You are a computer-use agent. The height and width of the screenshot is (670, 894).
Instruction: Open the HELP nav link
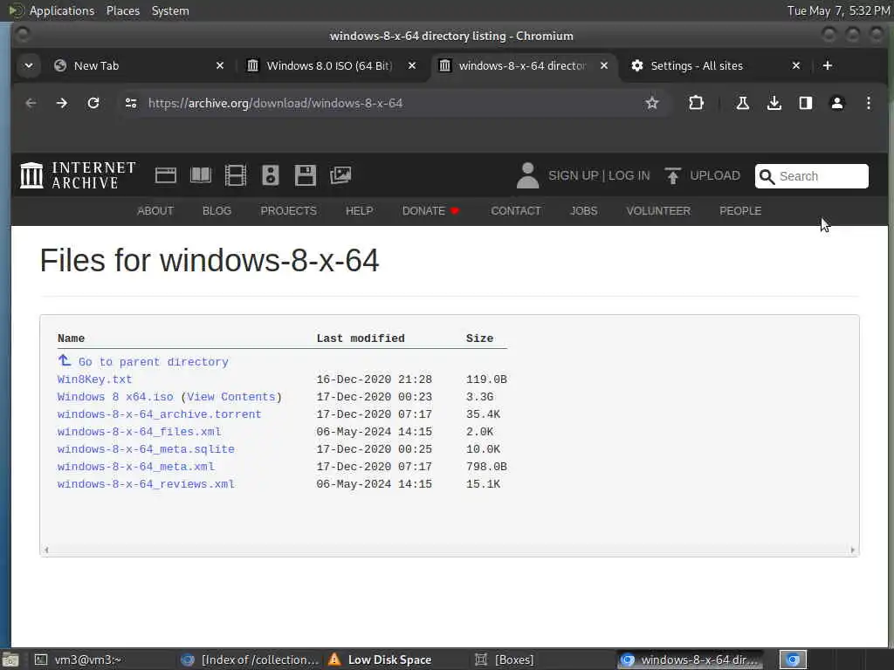pos(359,211)
